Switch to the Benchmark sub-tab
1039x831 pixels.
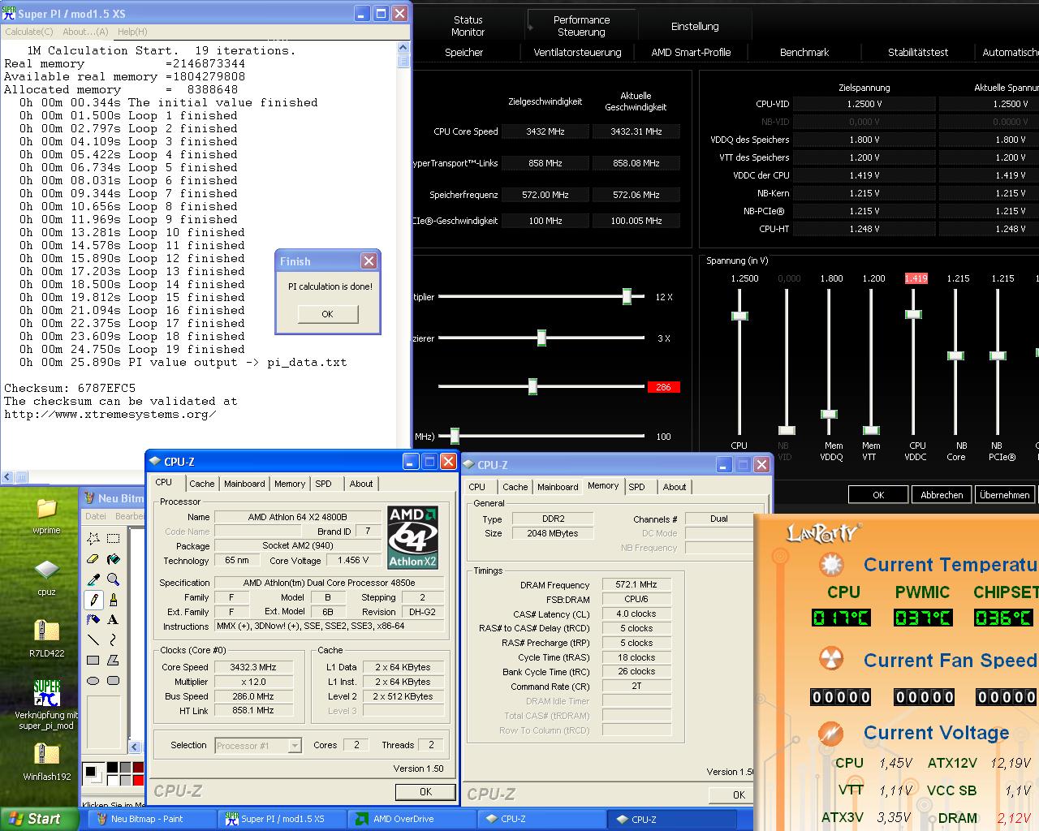[x=804, y=52]
